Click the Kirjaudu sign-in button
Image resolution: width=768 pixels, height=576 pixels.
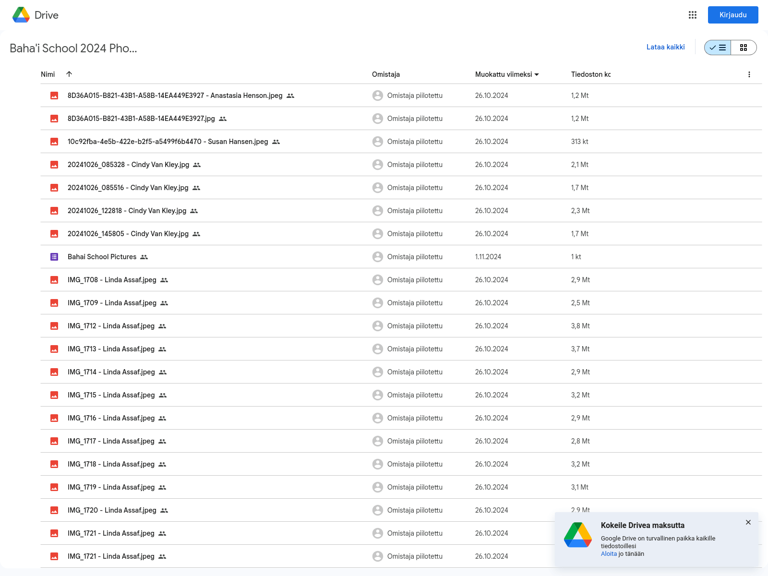tap(733, 15)
